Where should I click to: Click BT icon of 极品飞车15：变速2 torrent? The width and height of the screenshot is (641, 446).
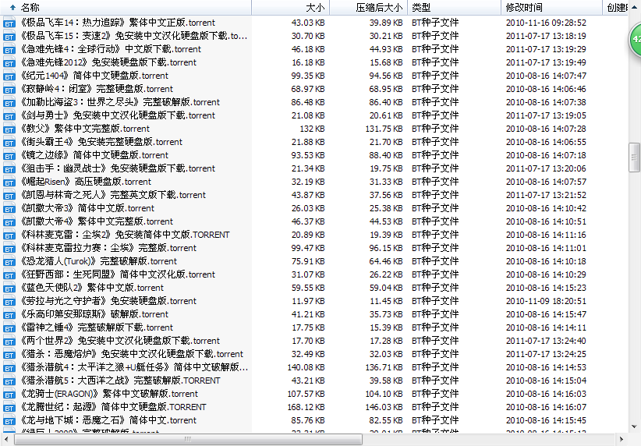point(9,36)
